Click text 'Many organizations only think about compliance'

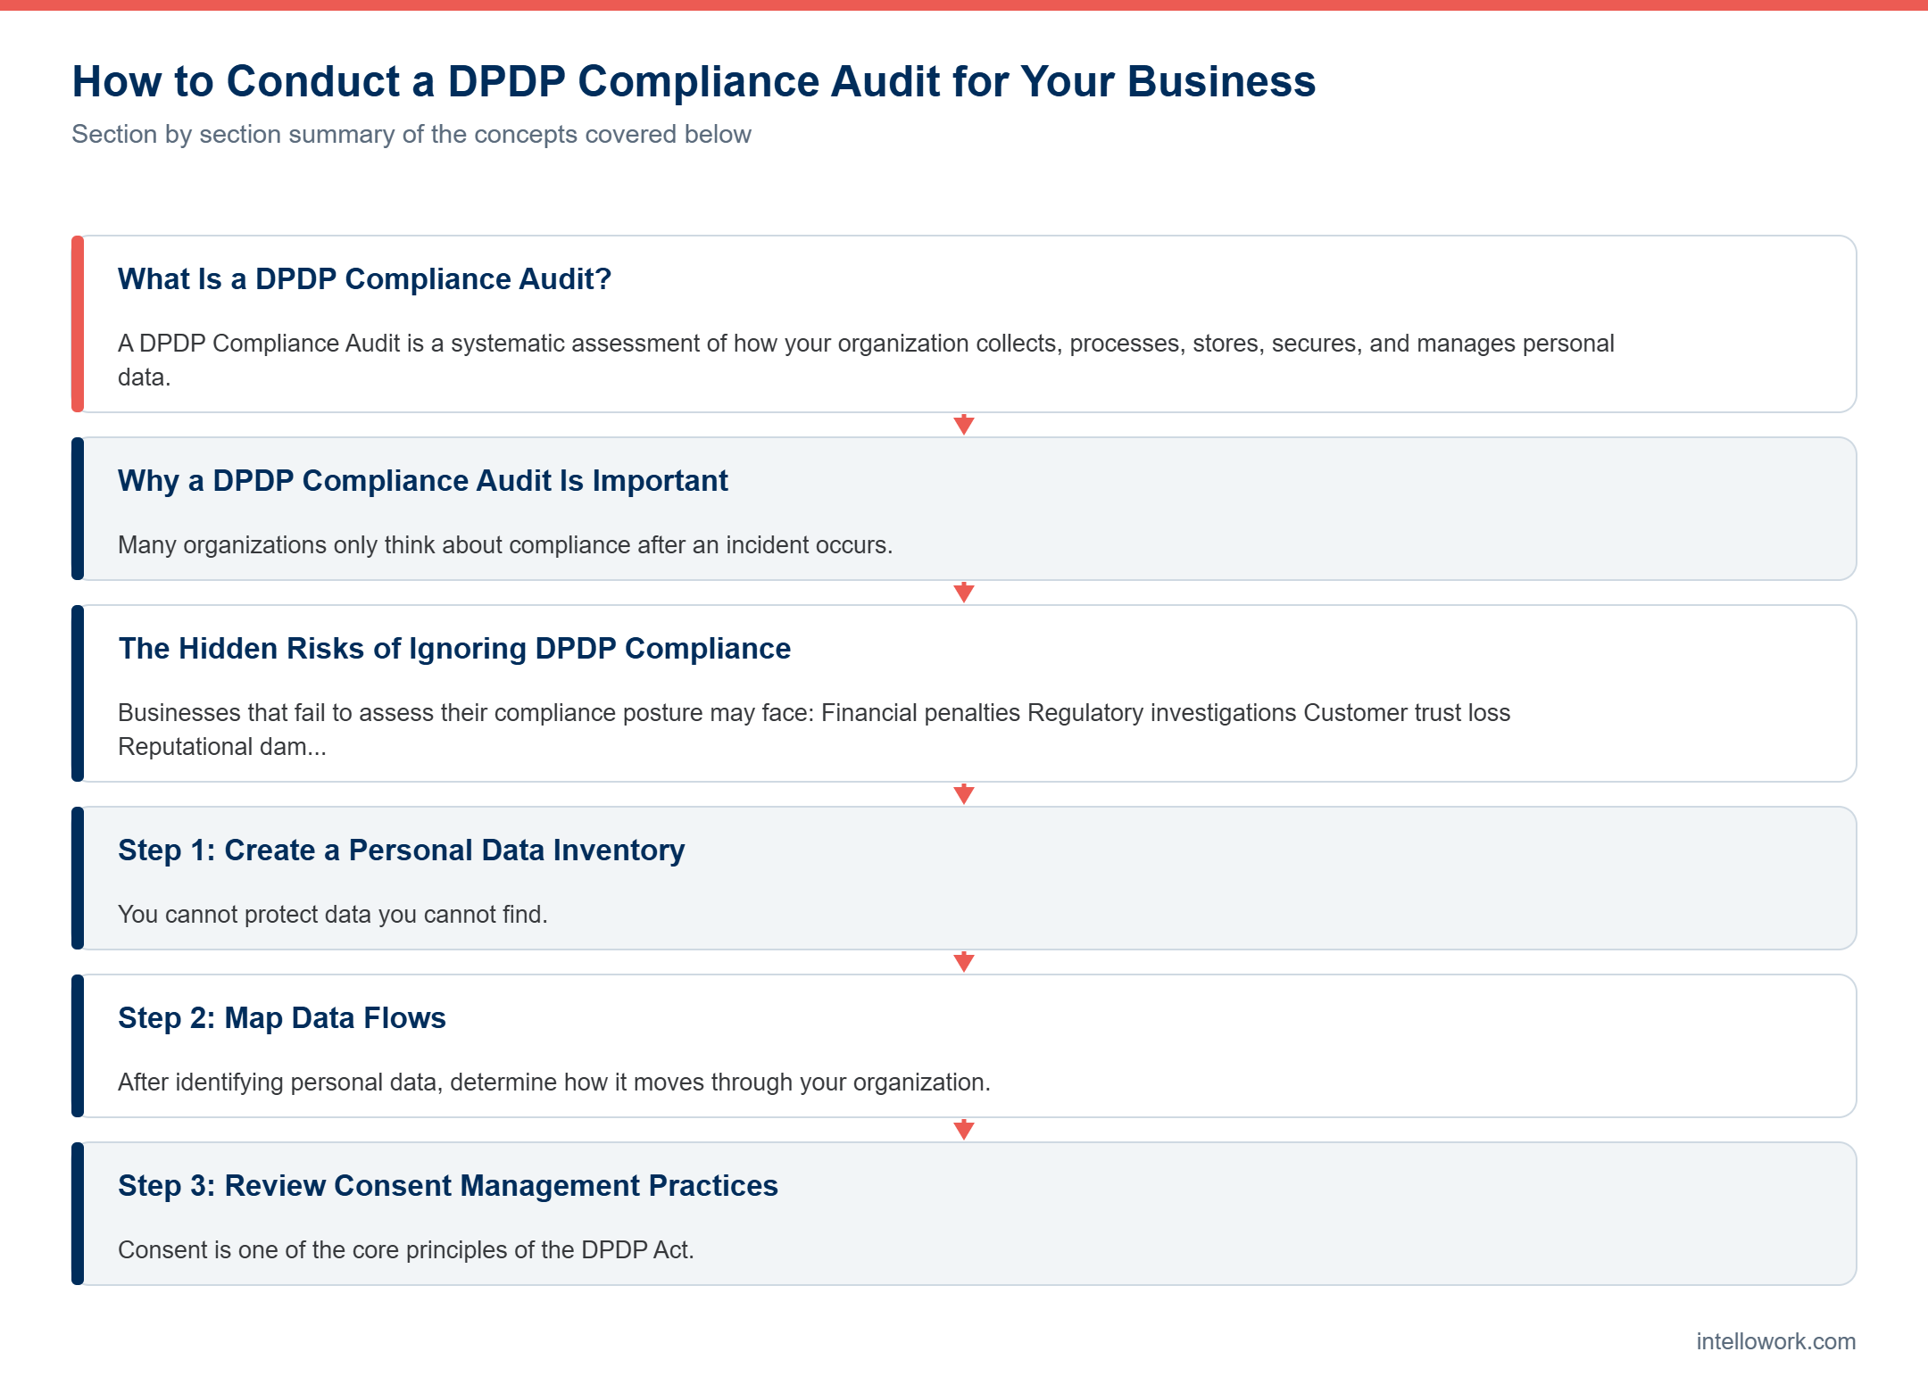pos(505,545)
